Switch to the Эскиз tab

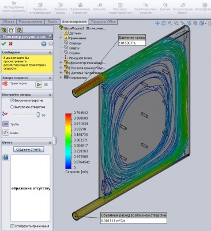tap(52, 22)
